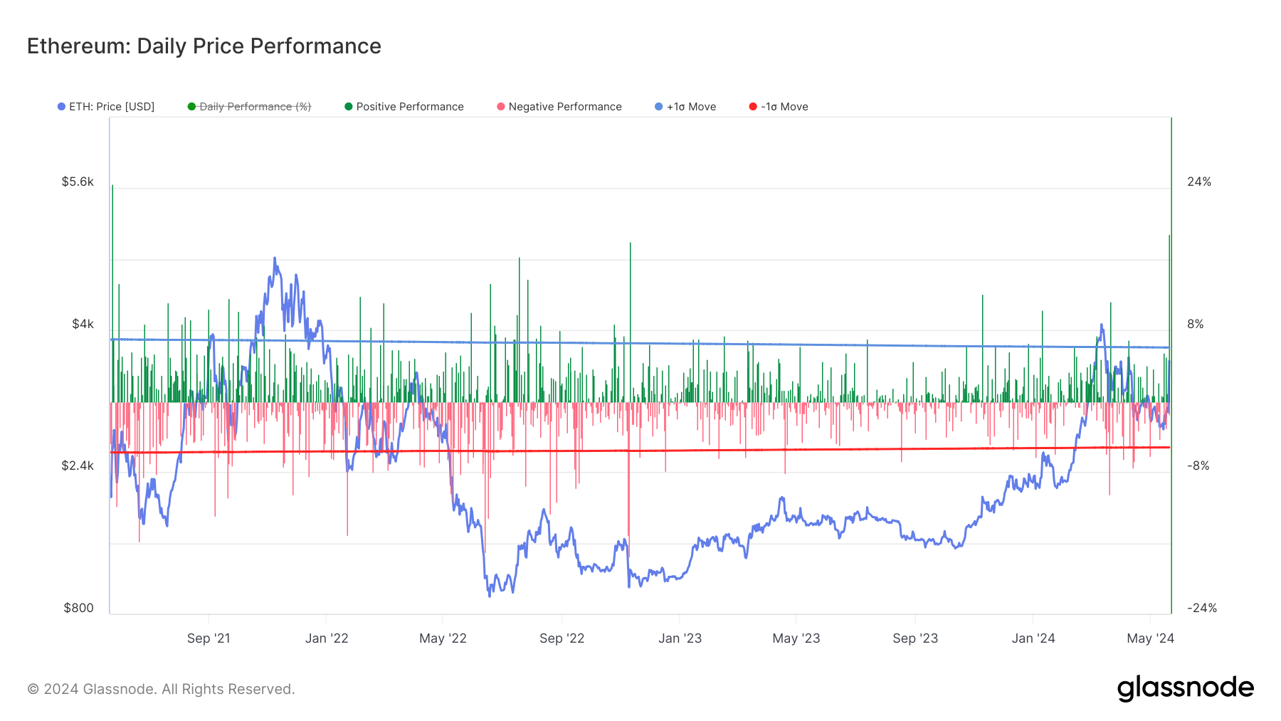Click the chart title Ethereum: Daily Price Performance
1281x721 pixels.
204,46
